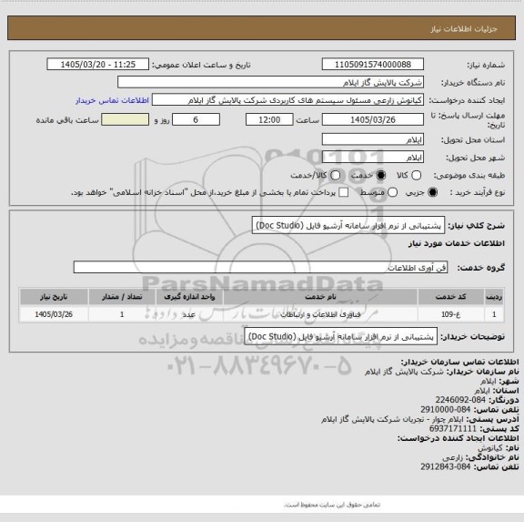Viewport: 524px width, 522px height.
Task: Click the اطلاعات ایجاد کننده درخواست heading
Action: point(458,438)
